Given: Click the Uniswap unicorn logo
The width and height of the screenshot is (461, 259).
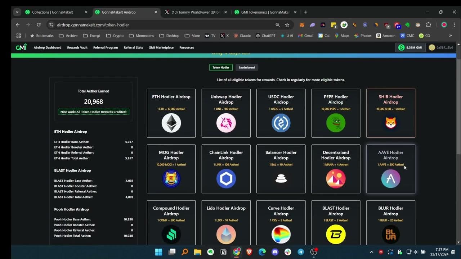Looking at the screenshot, I should [226, 123].
